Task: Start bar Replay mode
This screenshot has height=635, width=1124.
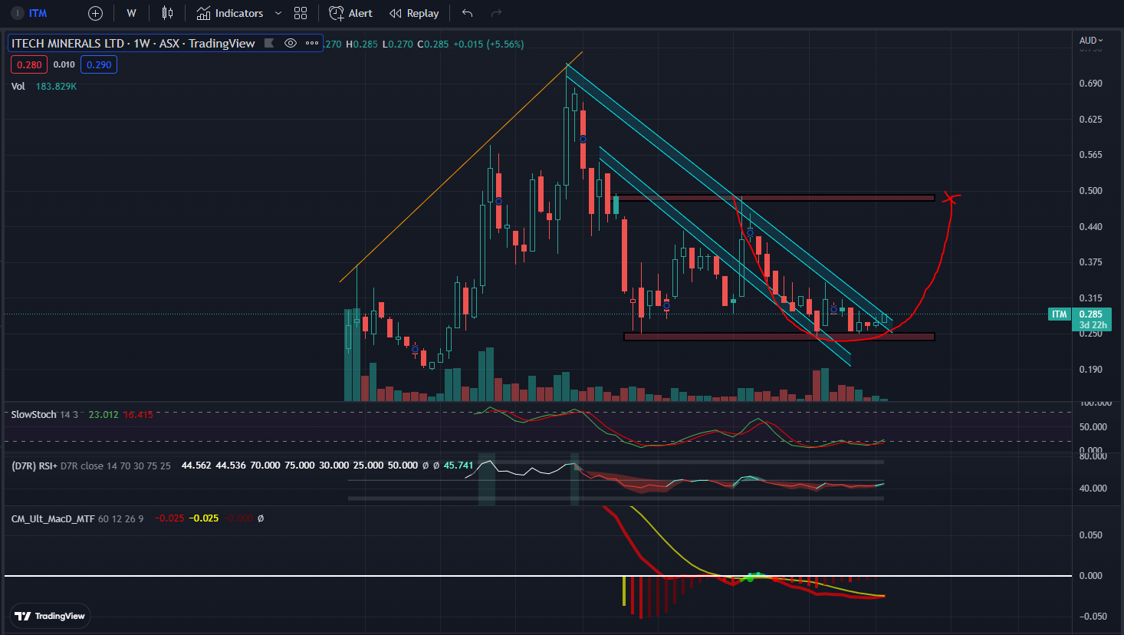Action: point(414,13)
